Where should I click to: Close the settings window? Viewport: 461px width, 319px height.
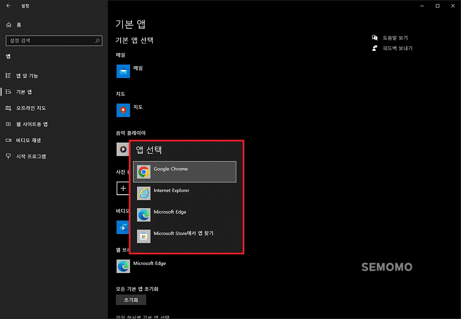[x=453, y=5]
